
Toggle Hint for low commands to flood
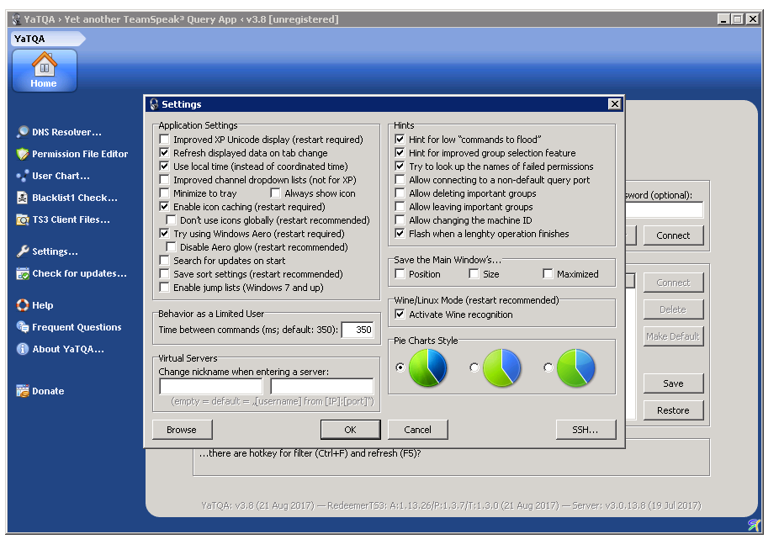(400, 140)
